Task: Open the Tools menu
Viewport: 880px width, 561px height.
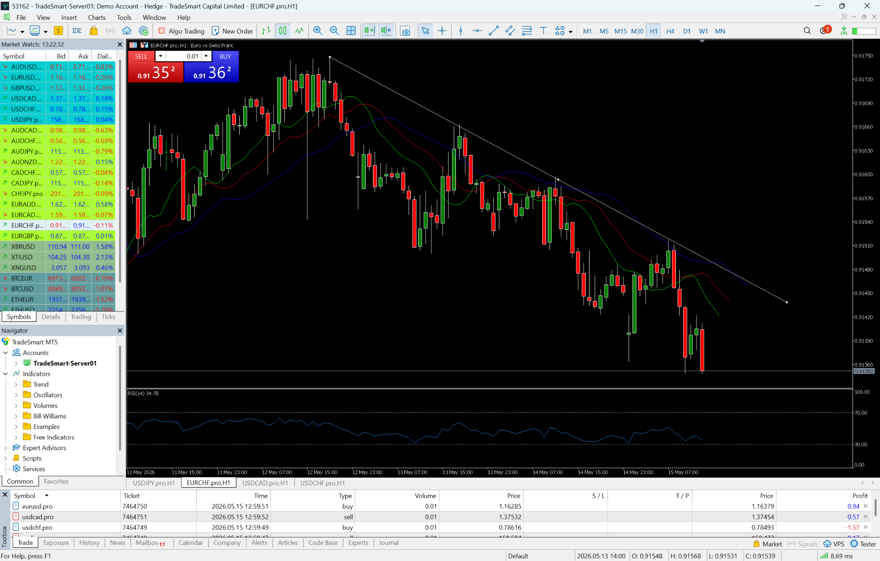Action: pos(124,18)
